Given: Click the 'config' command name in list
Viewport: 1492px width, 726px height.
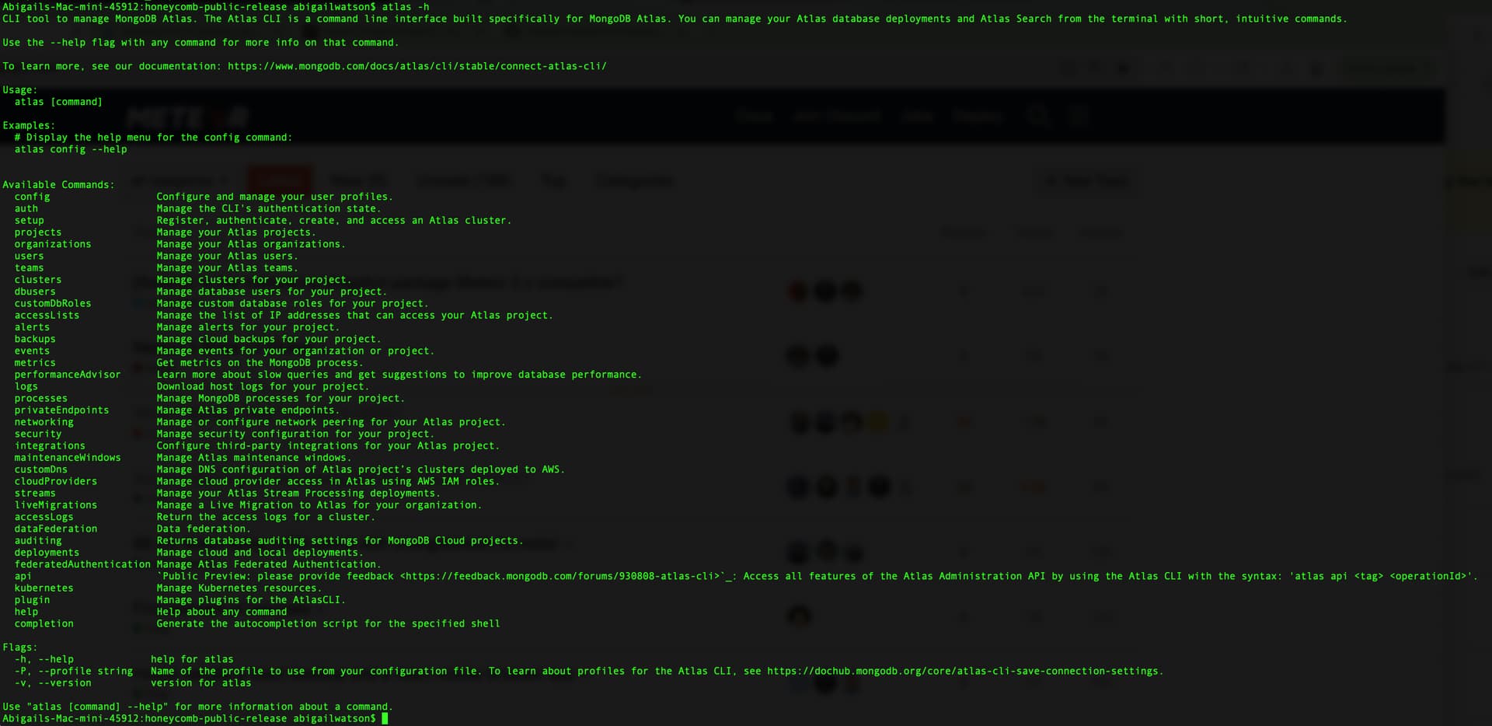Looking at the screenshot, I should pyautogui.click(x=32, y=197).
